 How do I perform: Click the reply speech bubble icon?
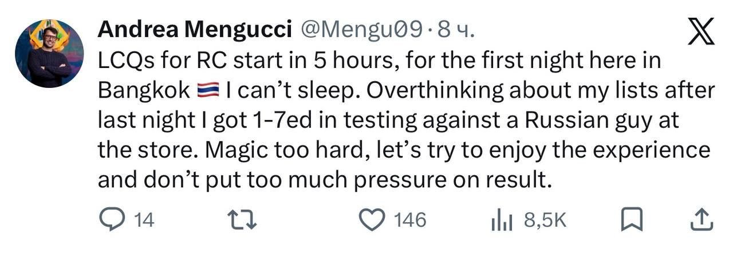tap(109, 219)
